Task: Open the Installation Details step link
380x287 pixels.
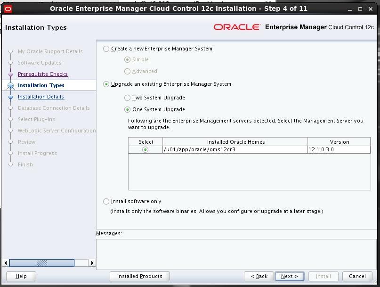Action: point(41,97)
